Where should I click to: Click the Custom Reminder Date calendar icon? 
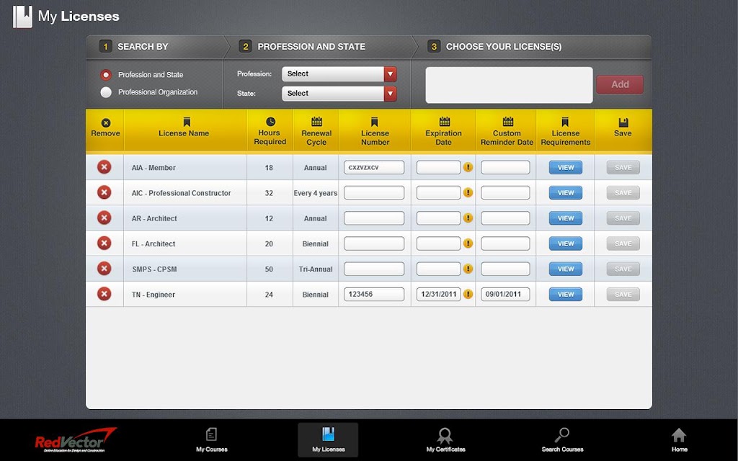508,122
